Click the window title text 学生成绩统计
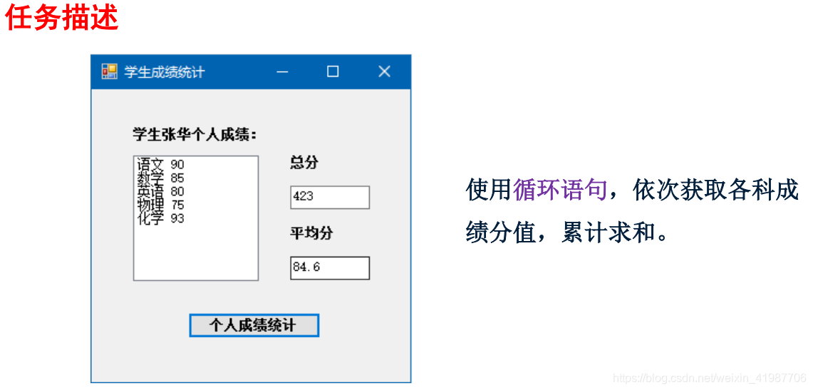The width and height of the screenshot is (813, 391). (165, 73)
